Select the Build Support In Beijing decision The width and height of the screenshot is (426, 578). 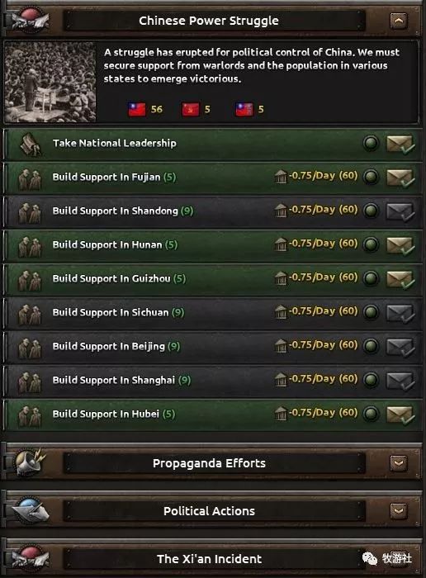click(213, 347)
